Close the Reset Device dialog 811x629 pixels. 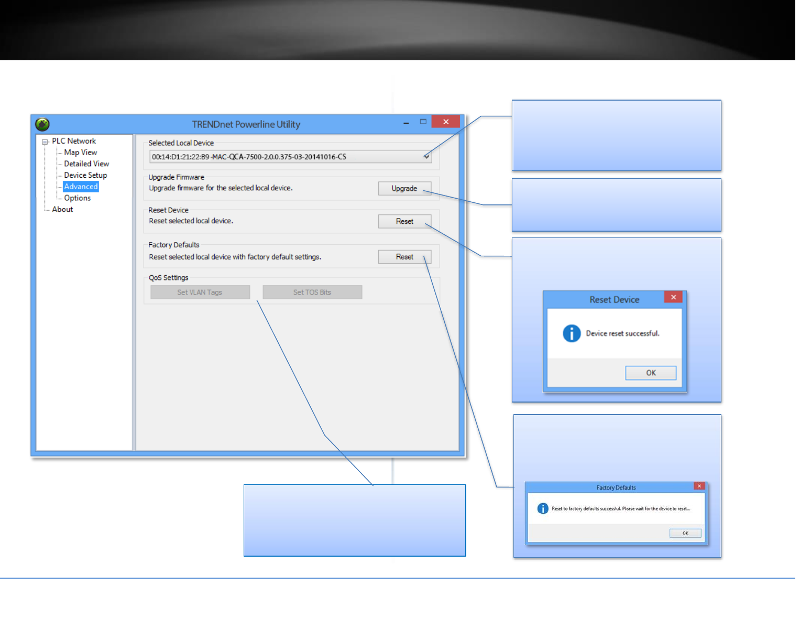[x=673, y=297]
